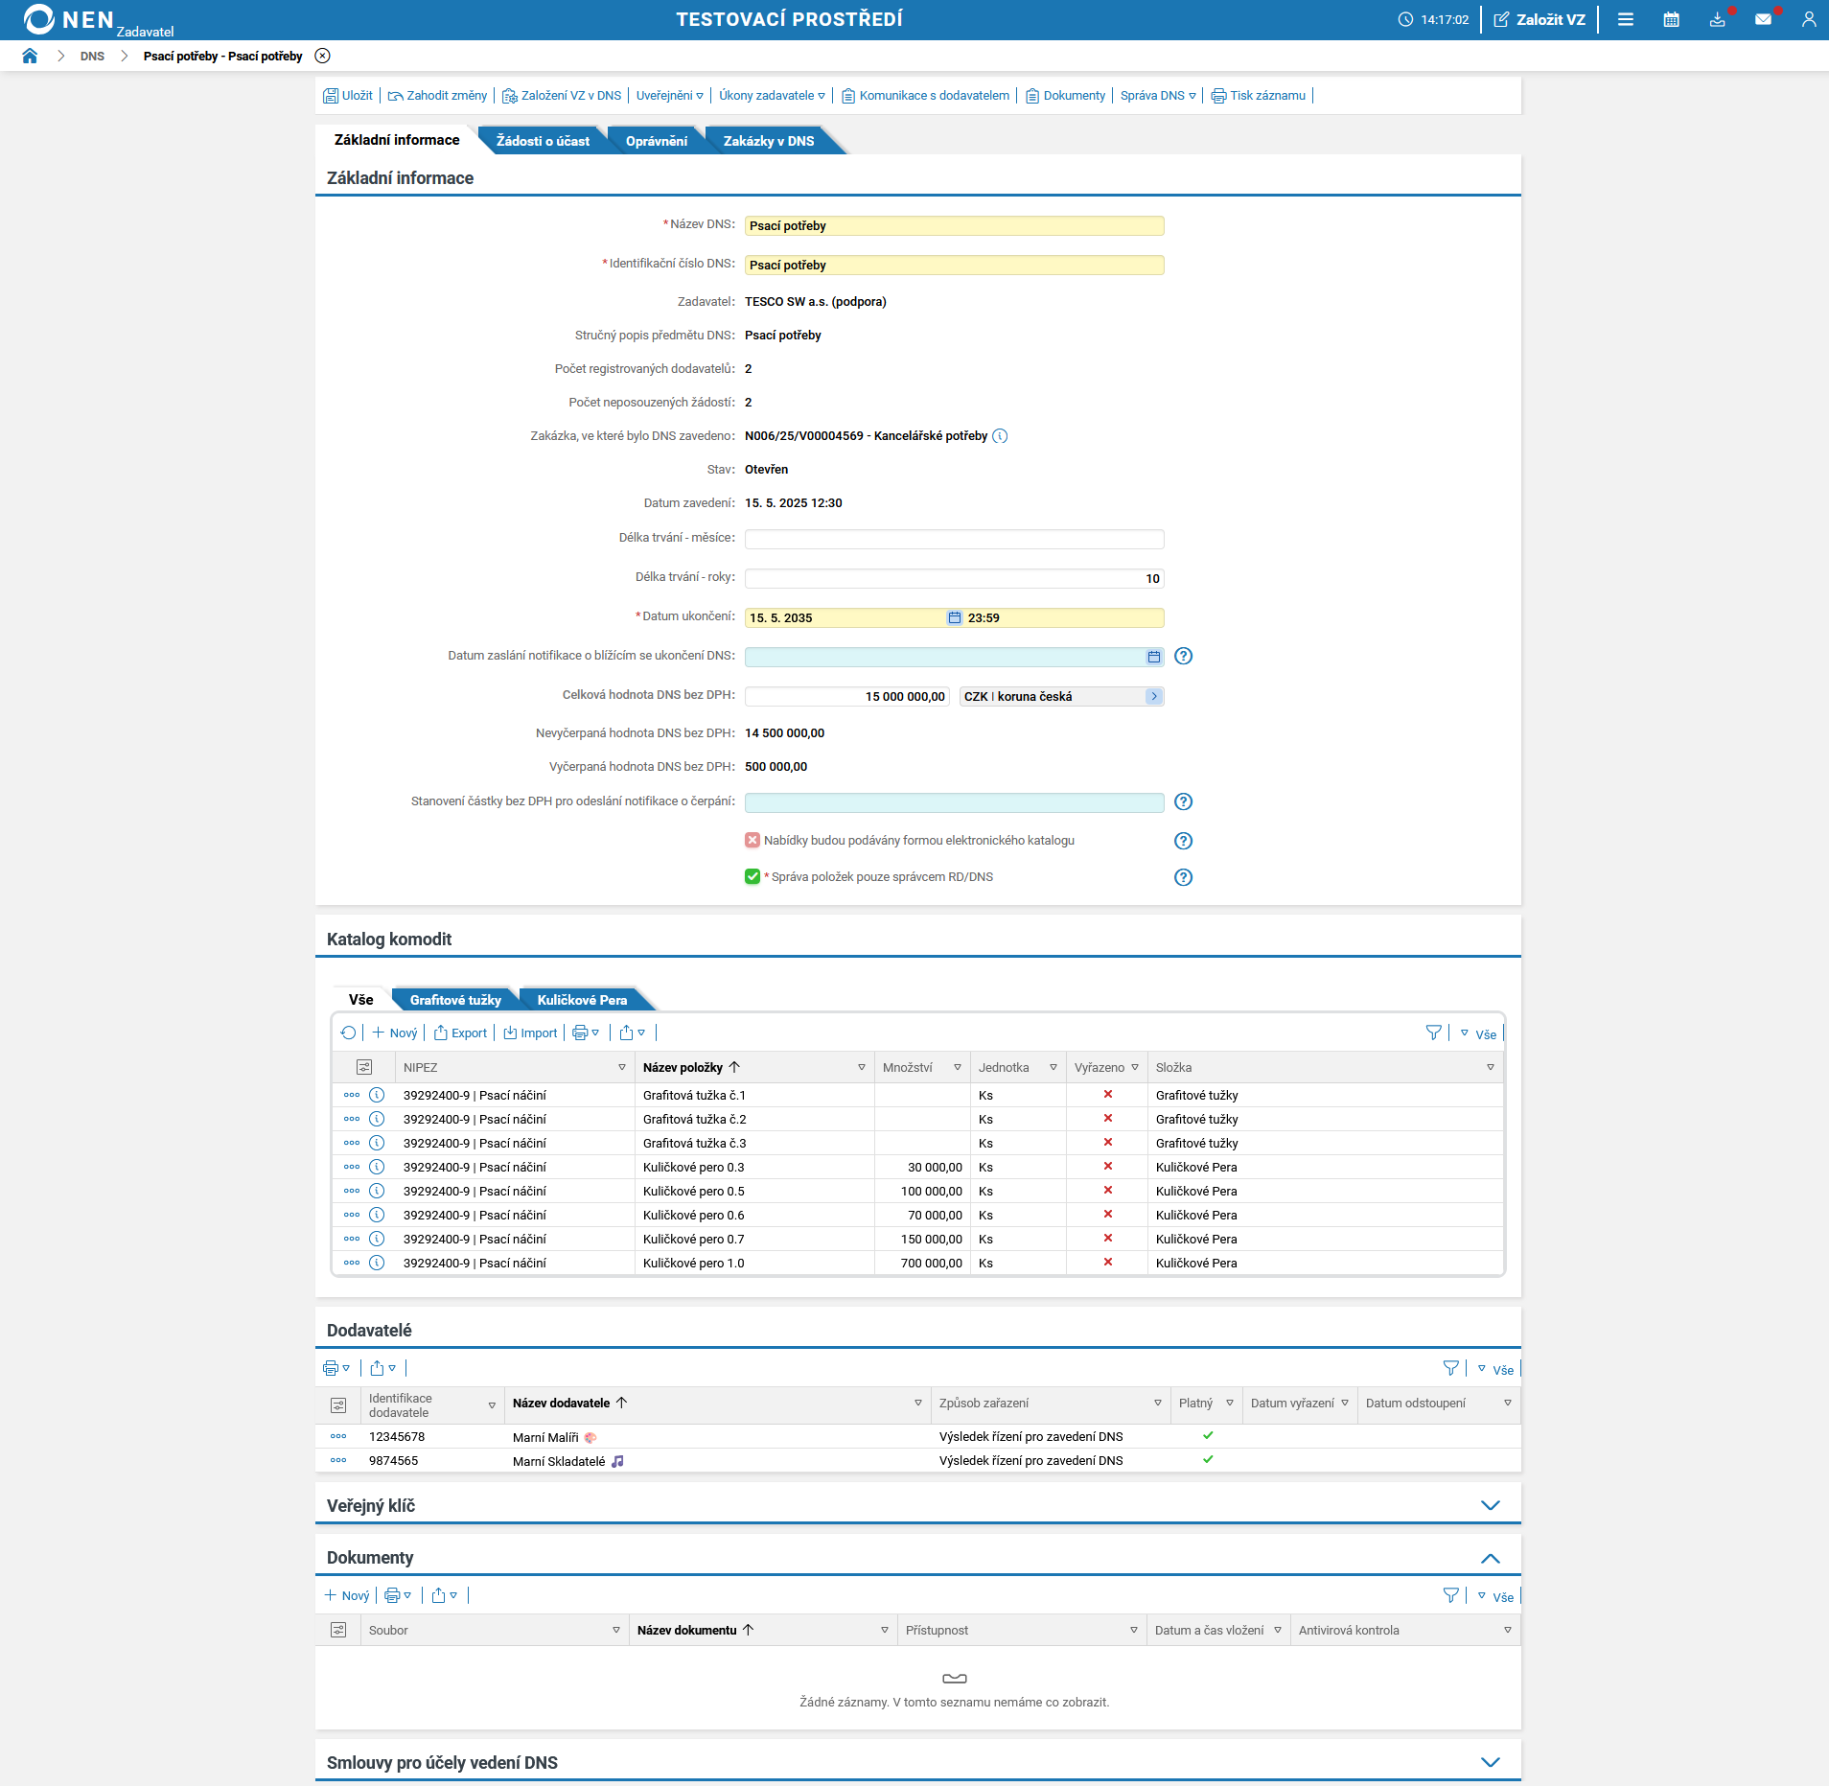
Task: Click info icon next to Kancelářské potřeby
Action: pos(1000,436)
